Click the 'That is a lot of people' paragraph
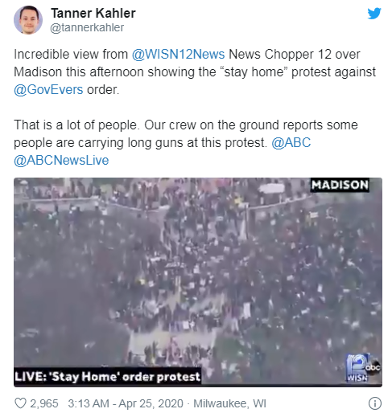Screen dimensions: 392x413 point(186,142)
